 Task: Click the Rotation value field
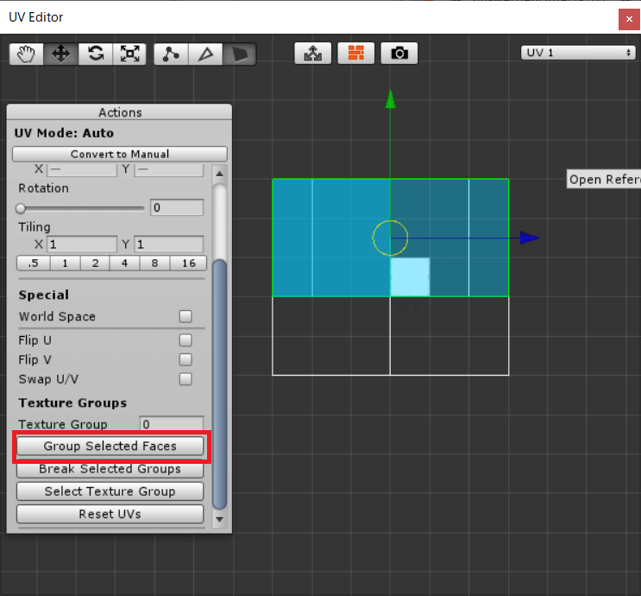pyautogui.click(x=177, y=207)
